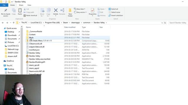188x105 pixels.
Task: Select the _CommonRedist folder
Action: point(36,32)
